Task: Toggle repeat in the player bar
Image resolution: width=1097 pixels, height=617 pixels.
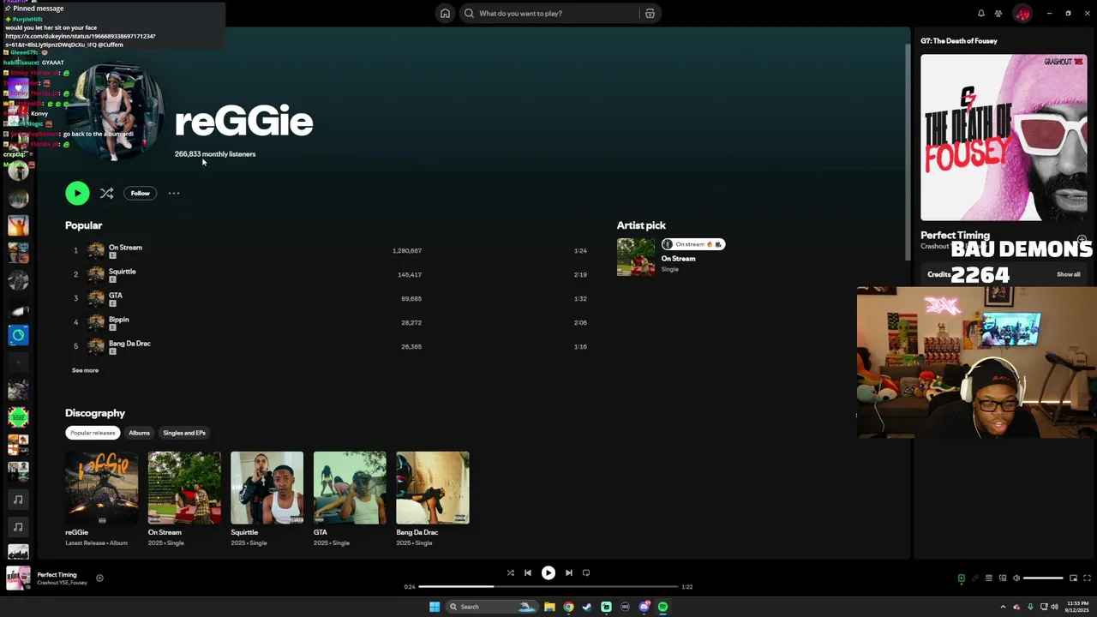Action: click(x=586, y=572)
